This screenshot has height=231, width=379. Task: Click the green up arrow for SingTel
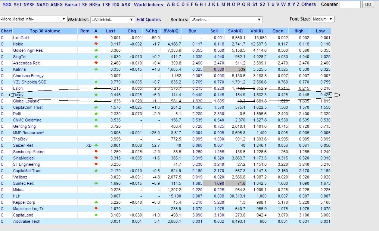[x=96, y=56]
